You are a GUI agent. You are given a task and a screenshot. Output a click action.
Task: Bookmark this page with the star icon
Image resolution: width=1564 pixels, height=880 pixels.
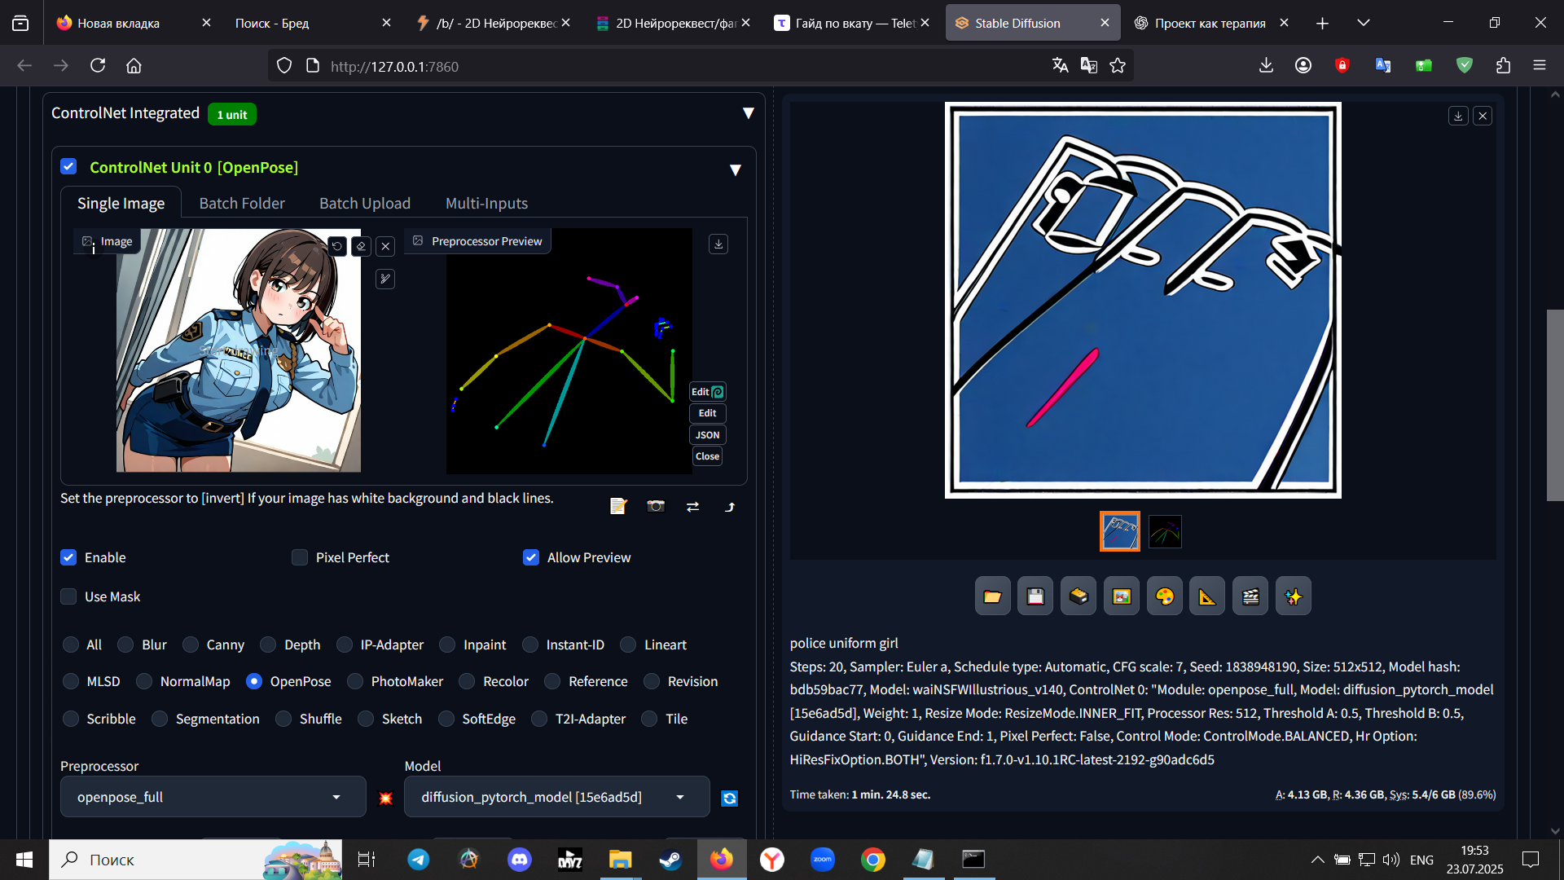[1118, 65]
